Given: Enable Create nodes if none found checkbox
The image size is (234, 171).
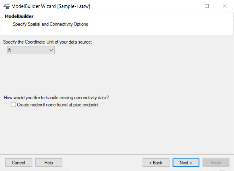Looking at the screenshot, I should 14,105.
